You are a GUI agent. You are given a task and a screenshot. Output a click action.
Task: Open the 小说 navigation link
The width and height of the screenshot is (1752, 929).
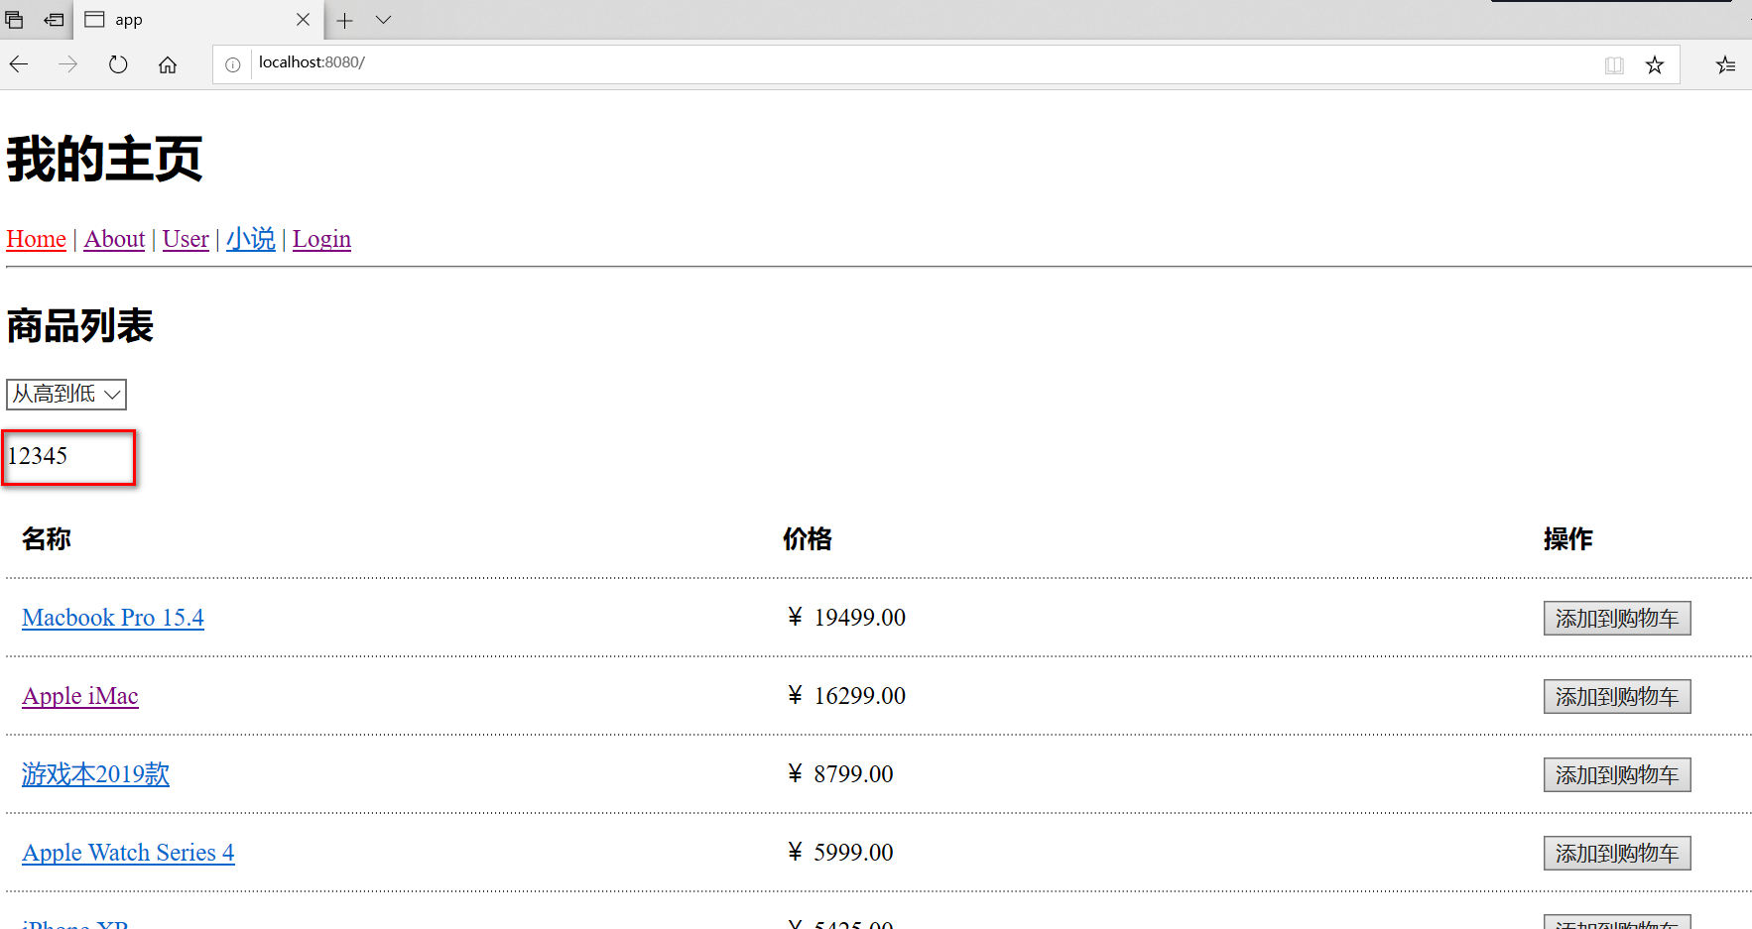251,239
